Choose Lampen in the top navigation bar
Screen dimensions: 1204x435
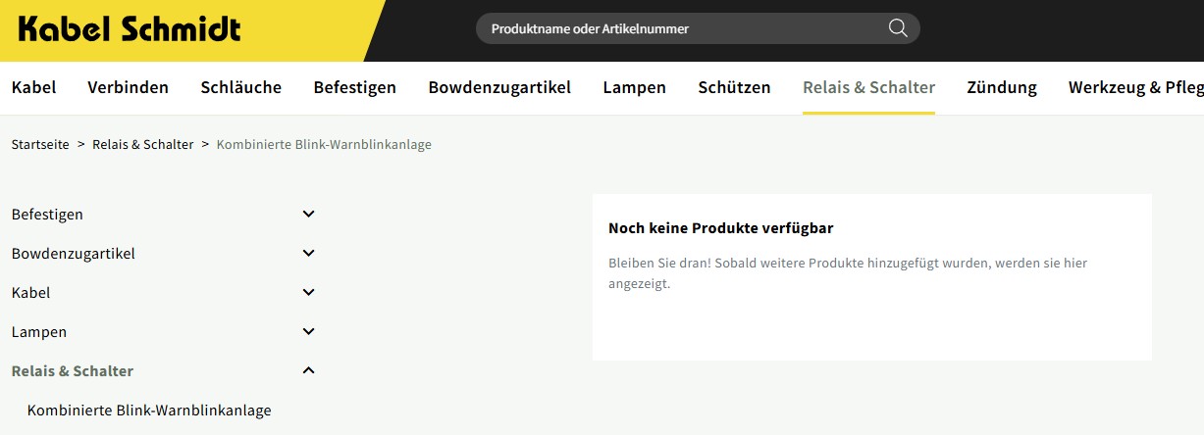coord(634,87)
